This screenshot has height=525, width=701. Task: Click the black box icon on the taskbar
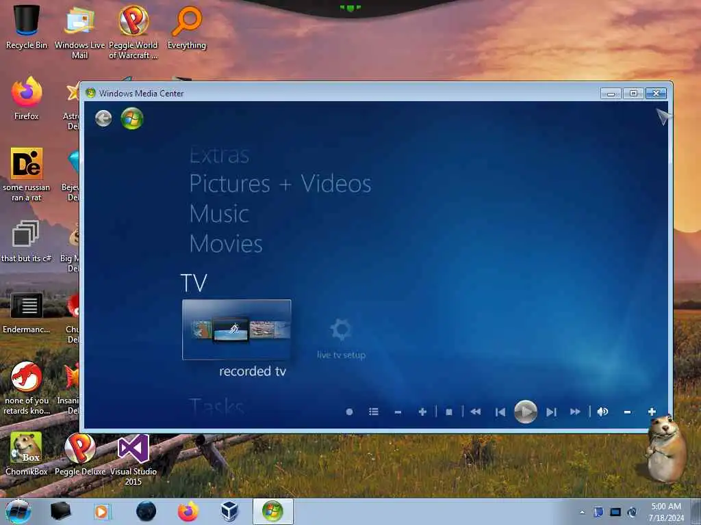pyautogui.click(x=60, y=511)
